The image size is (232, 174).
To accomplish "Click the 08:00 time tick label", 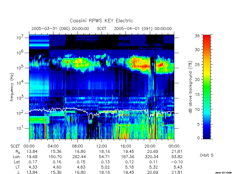I will 77,146.
